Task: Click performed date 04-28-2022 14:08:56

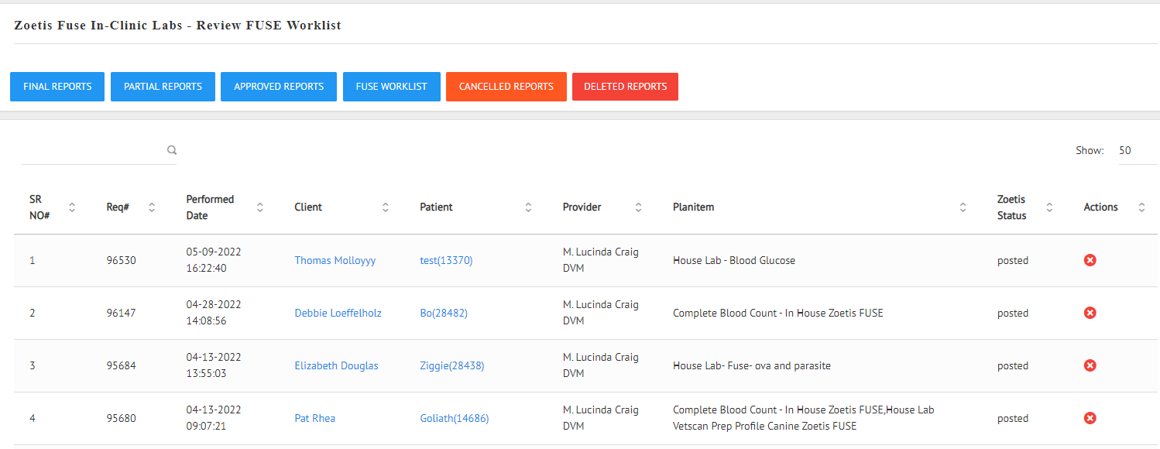Action: pos(214,313)
